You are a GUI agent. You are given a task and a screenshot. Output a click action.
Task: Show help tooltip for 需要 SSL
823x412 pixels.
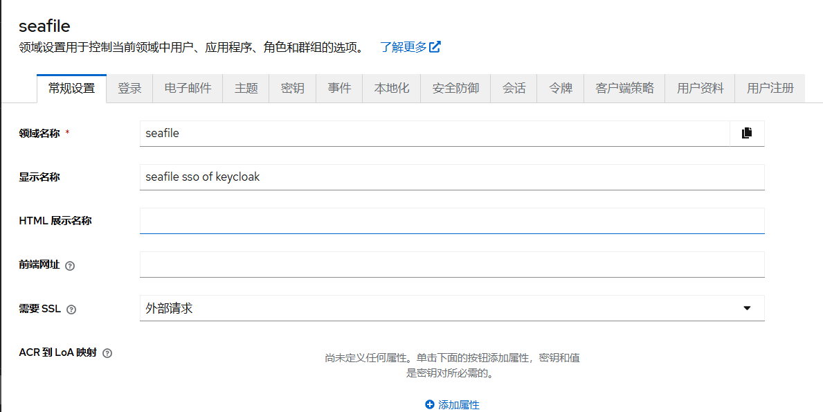(x=71, y=310)
